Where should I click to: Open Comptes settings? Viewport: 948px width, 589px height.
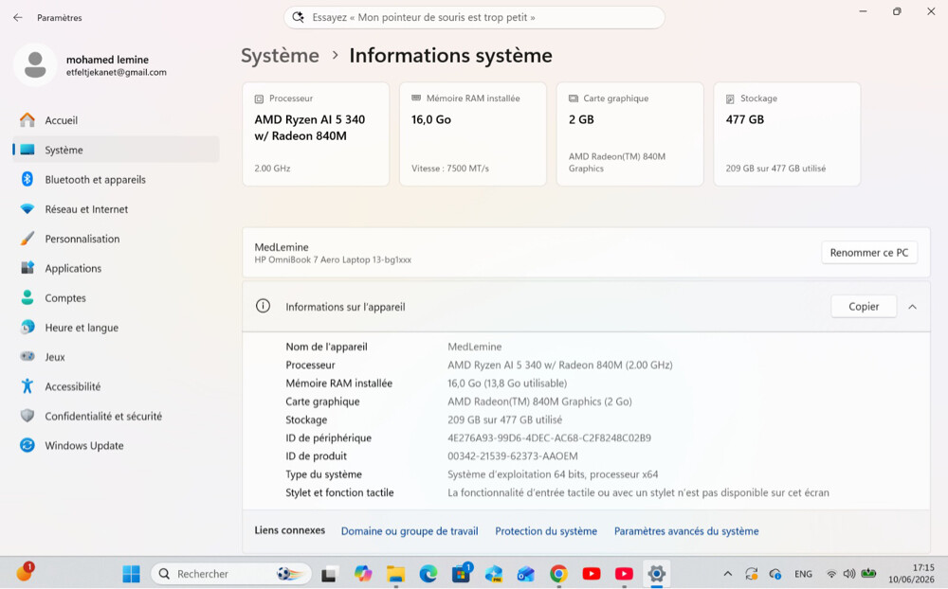(115, 298)
